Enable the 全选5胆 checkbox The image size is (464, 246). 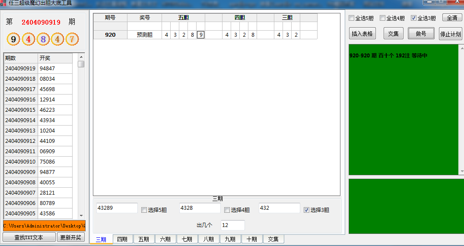[x=352, y=18]
